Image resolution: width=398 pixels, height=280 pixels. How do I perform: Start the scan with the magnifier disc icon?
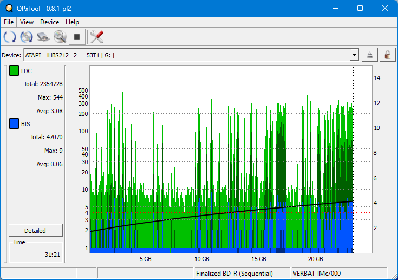tap(60, 37)
